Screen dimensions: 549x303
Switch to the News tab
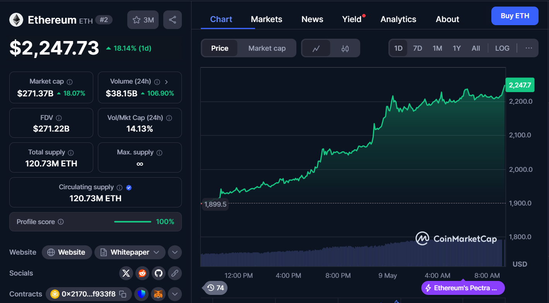(312, 19)
